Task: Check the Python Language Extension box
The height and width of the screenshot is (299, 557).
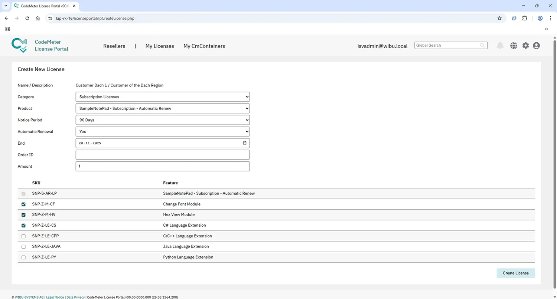Action: tap(24, 257)
